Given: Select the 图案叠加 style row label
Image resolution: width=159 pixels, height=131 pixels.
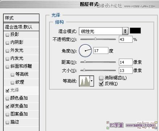Looking at the screenshot, I should tap(19, 114).
